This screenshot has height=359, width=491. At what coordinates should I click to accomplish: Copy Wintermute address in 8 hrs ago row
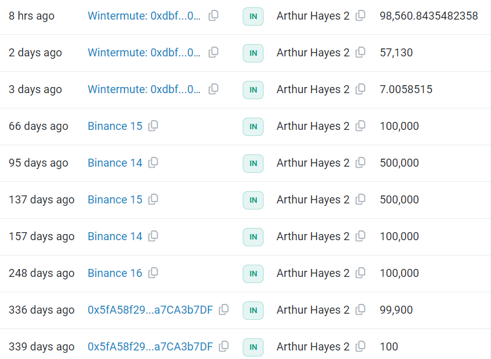pyautogui.click(x=213, y=15)
